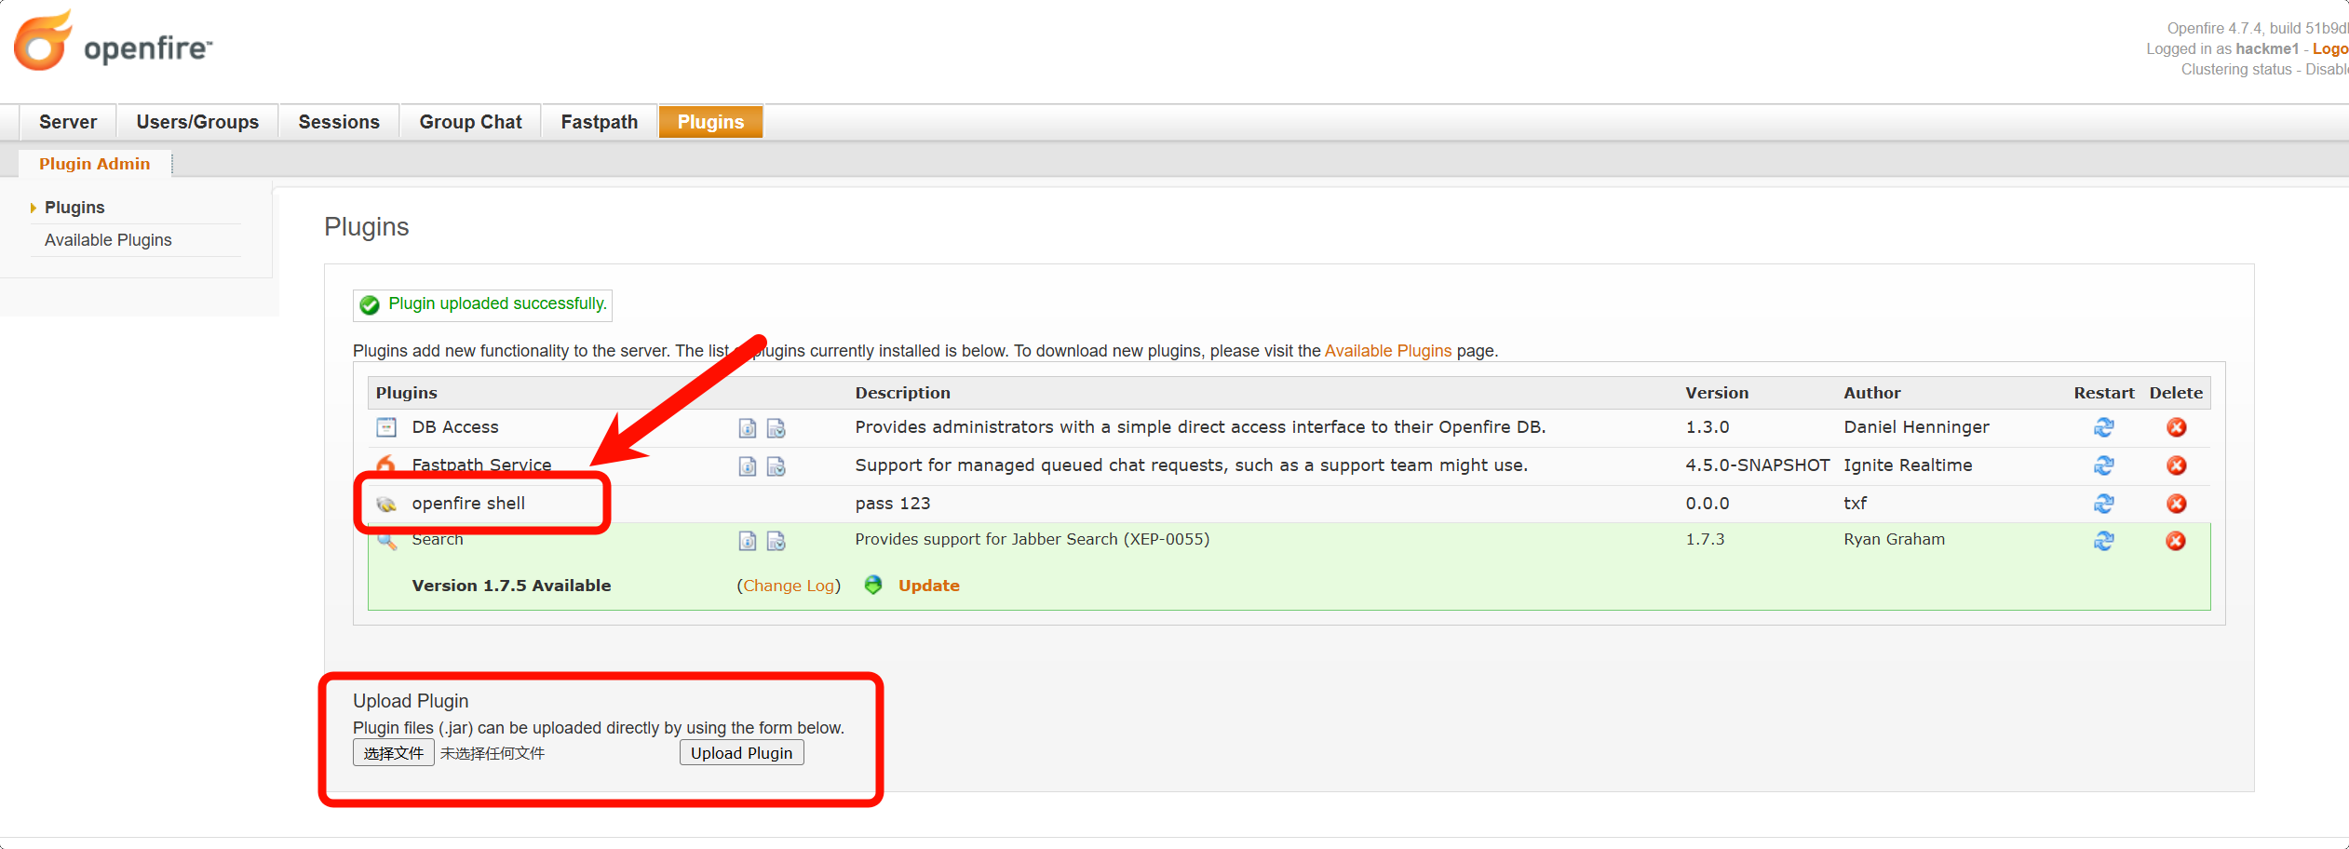Click the Upload Plugin button
The height and width of the screenshot is (849, 2349).
(x=741, y=753)
